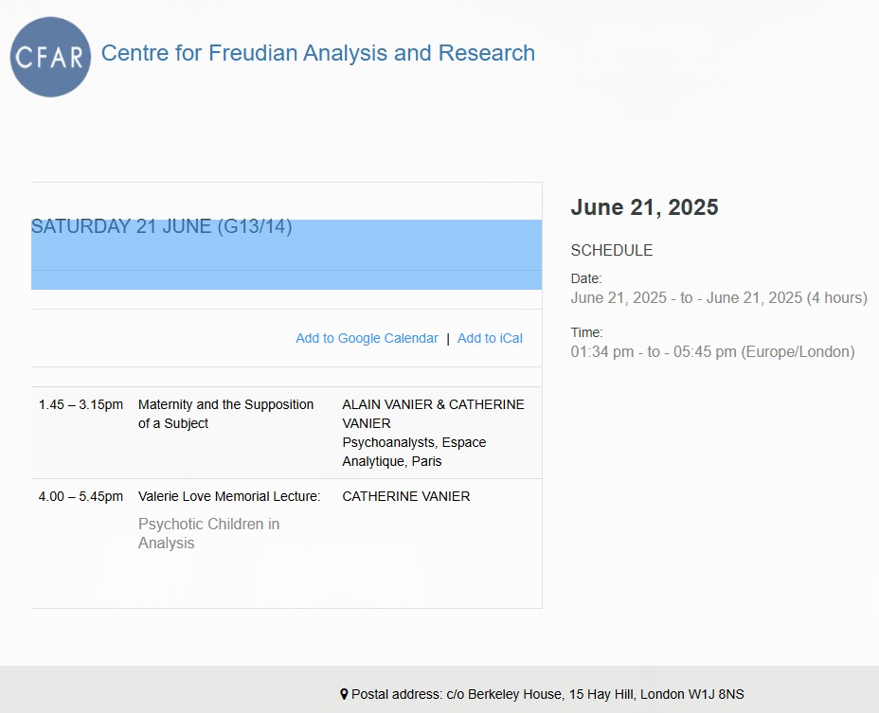Click the 4.00 – 5.45pm time cell

81,496
